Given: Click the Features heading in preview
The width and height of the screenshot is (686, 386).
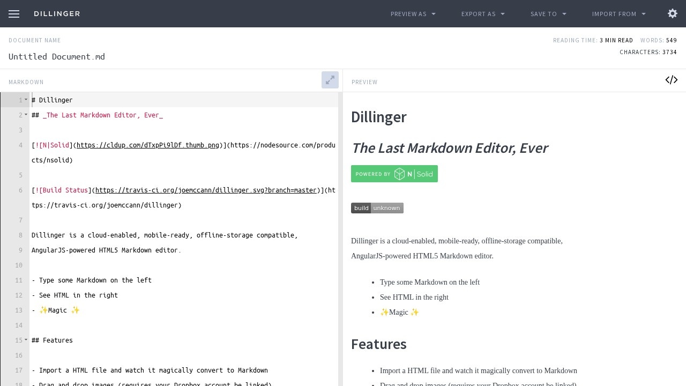Looking at the screenshot, I should 378,344.
